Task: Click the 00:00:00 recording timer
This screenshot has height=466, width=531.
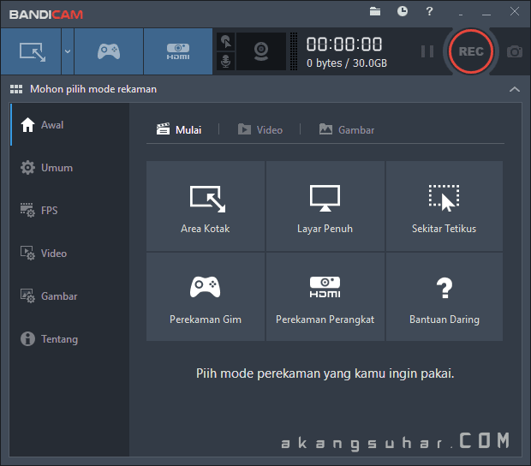Action: pyautogui.click(x=344, y=45)
